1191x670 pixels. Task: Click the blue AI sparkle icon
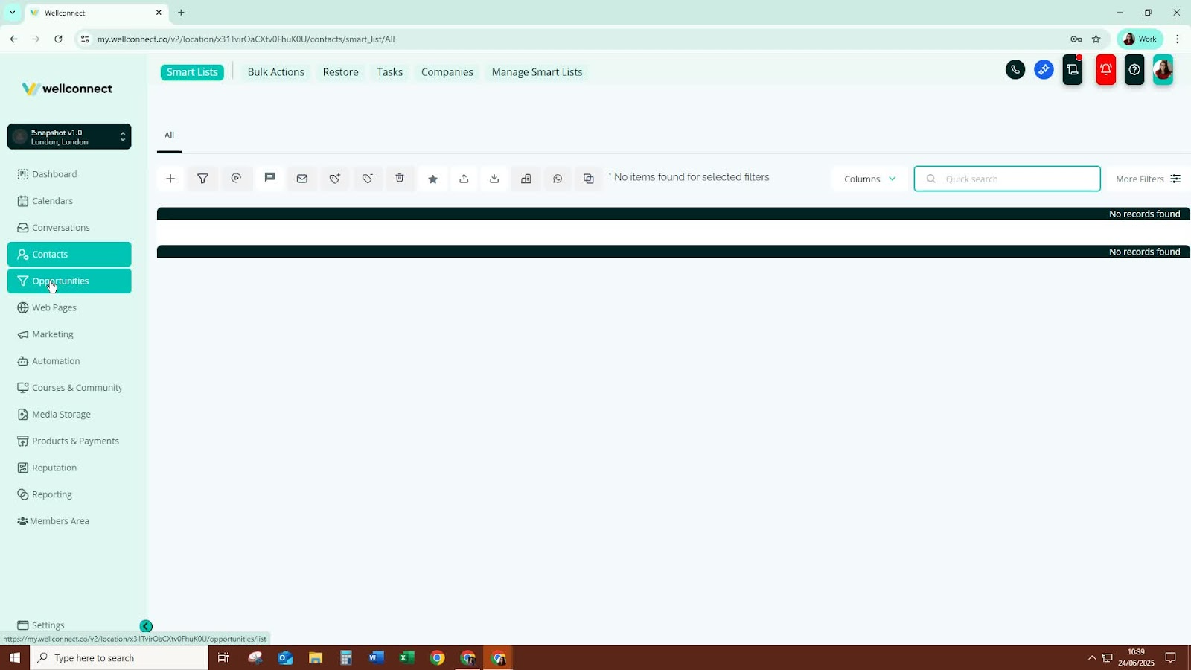point(1044,70)
